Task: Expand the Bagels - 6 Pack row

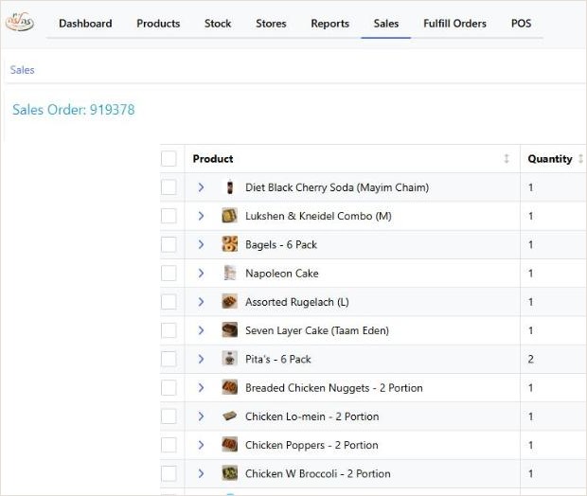Action: coord(201,244)
